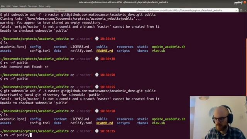This screenshot has width=247, height=139.
Task: Click the timestamp 18:30:34
Action: coord(108,39)
